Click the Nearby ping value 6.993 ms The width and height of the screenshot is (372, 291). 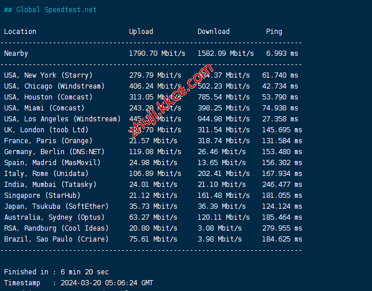tap(282, 53)
